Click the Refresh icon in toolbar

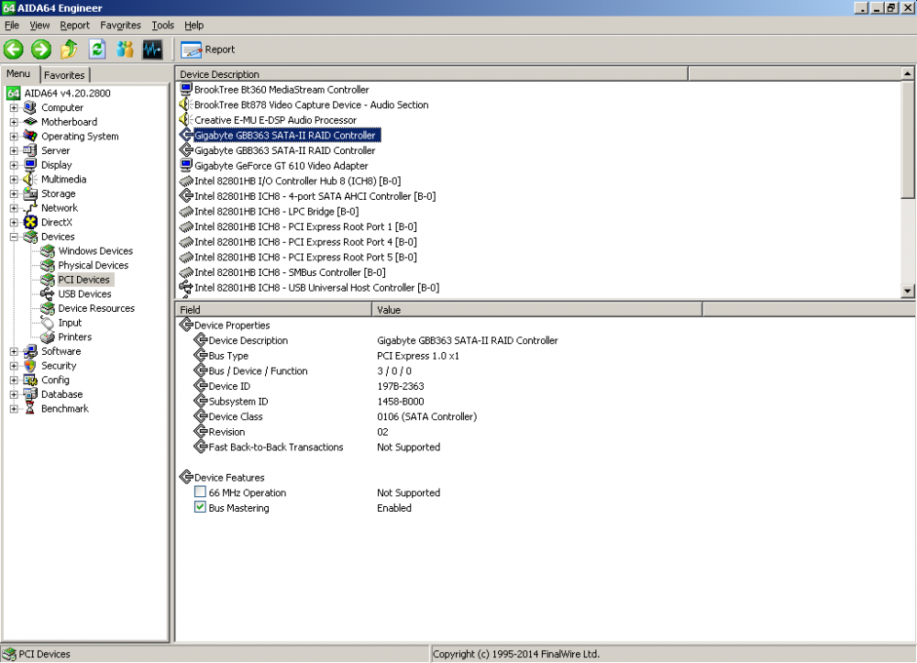click(97, 50)
